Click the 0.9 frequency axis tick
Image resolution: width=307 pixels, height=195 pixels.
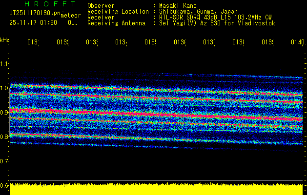point(4,112)
